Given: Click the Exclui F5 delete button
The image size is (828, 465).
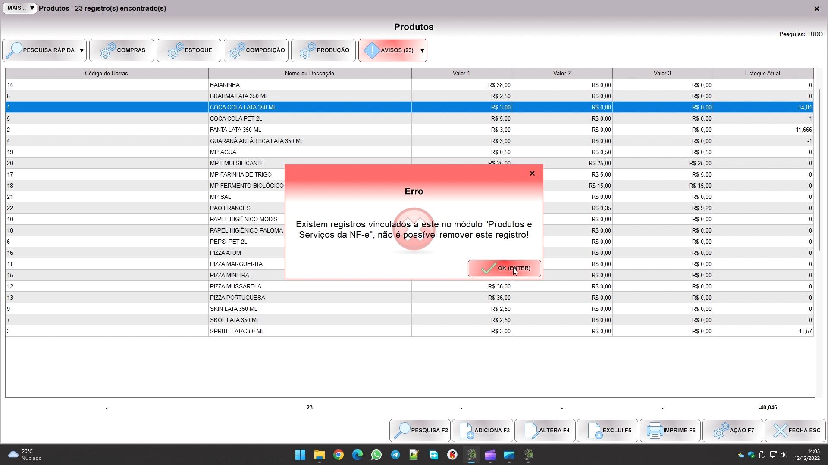Looking at the screenshot, I should point(607,430).
